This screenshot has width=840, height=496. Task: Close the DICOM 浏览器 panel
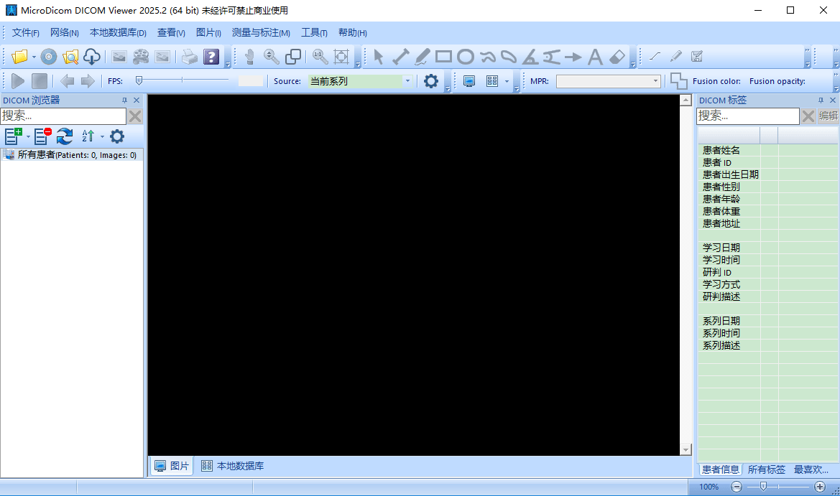[x=137, y=100]
